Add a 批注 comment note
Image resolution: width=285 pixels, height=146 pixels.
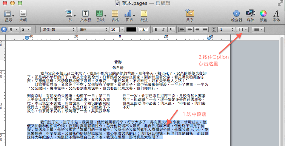[144, 14]
